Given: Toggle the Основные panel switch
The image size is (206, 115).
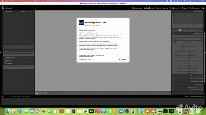Looking at the screenshot, I should (x=173, y=34).
